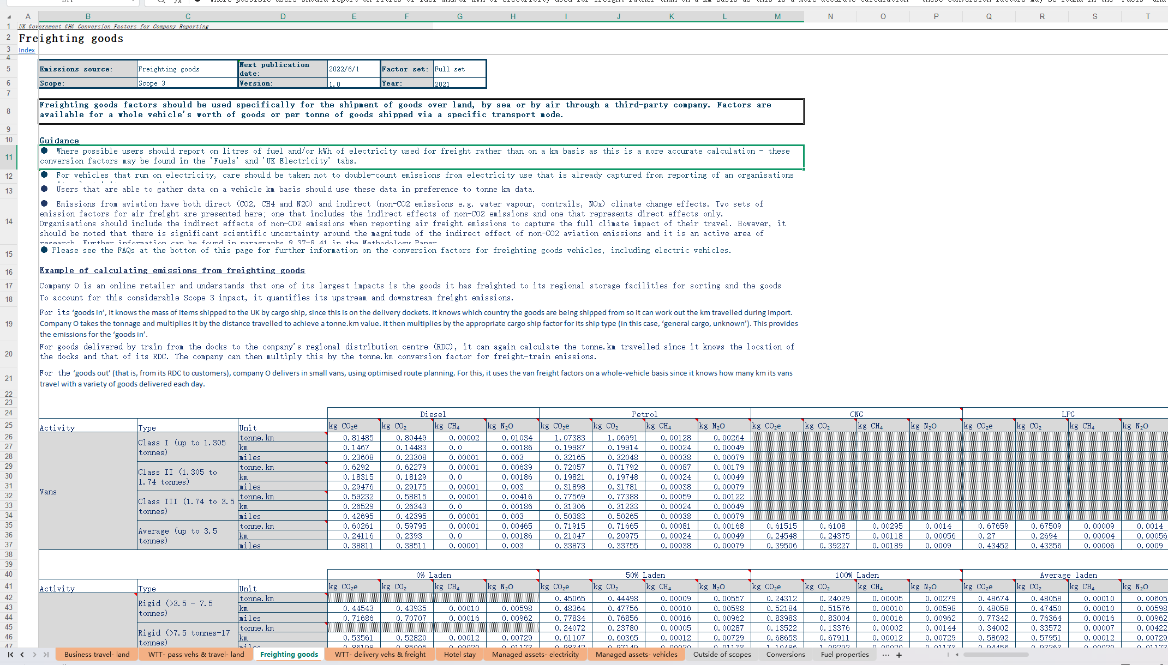Screen dimensions: 1168x665
Task: Click the horizontal scrollbar thumb
Action: [996, 655]
